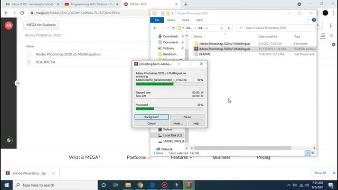Select SMOKE DRIVE in the navigation pane
Image resolution: width=338 pixels, height=190 pixels.
(174, 141)
